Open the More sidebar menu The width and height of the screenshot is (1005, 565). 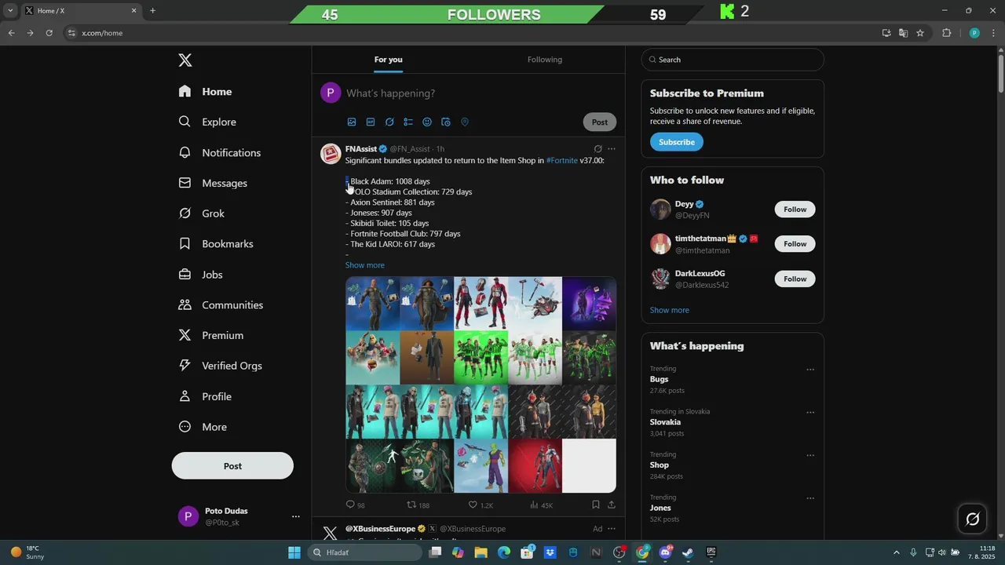click(x=203, y=427)
